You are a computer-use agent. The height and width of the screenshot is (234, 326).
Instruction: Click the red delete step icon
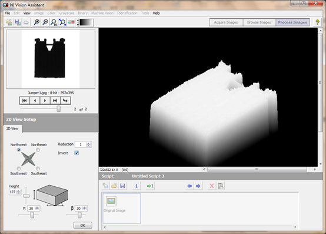point(212,186)
